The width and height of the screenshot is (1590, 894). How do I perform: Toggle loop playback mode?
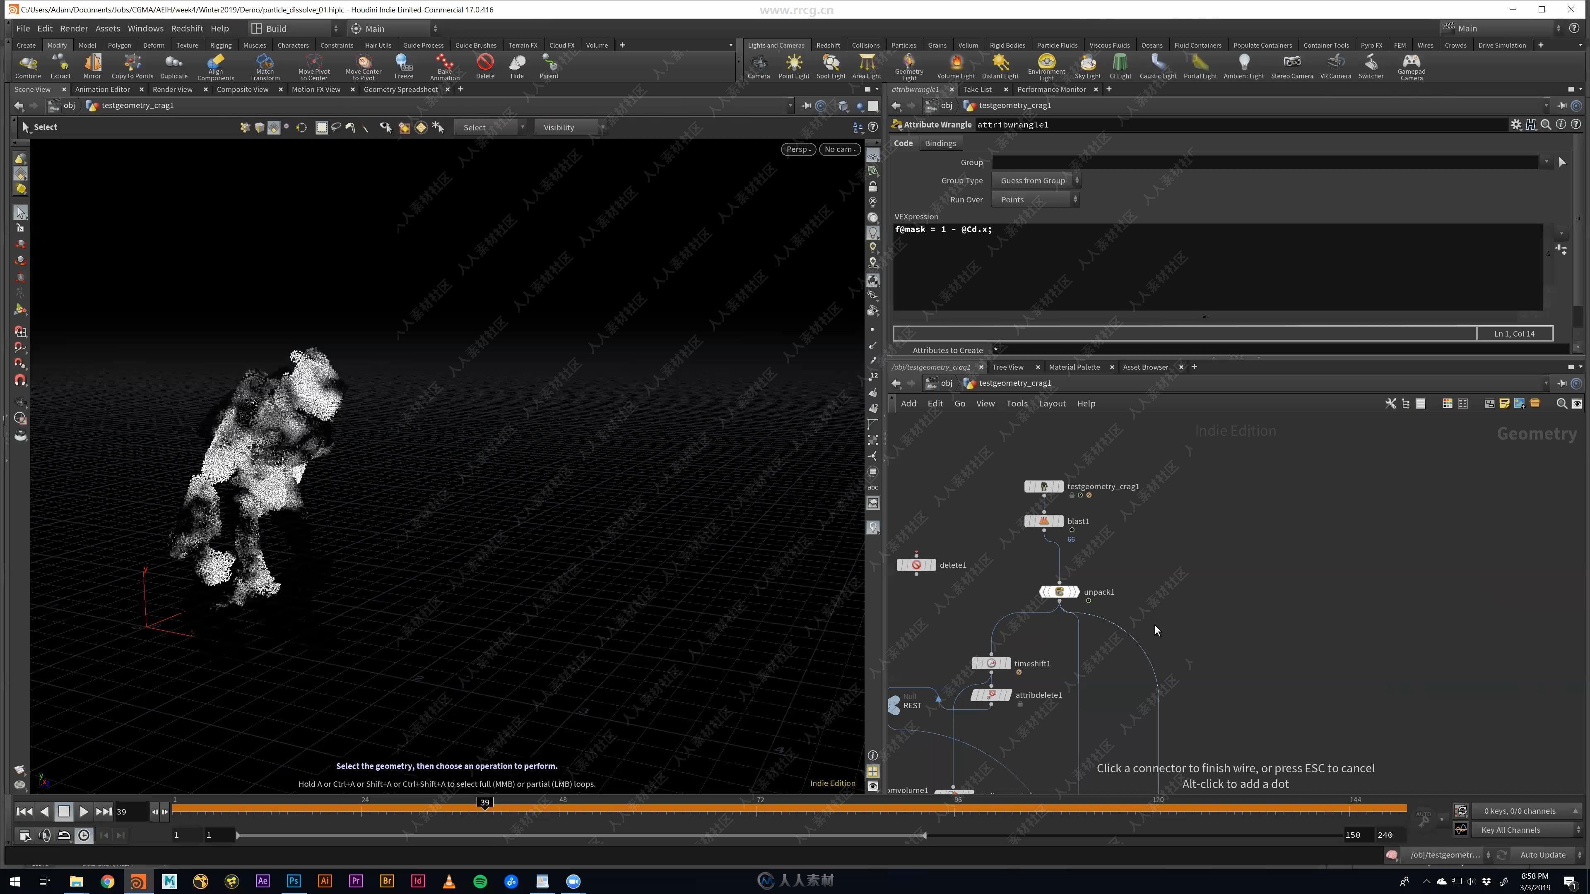(64, 835)
